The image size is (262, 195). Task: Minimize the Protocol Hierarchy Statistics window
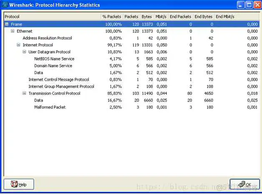coord(240,5)
